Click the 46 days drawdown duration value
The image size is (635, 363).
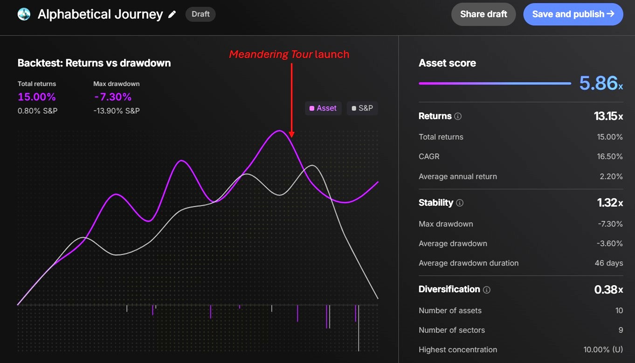609,263
